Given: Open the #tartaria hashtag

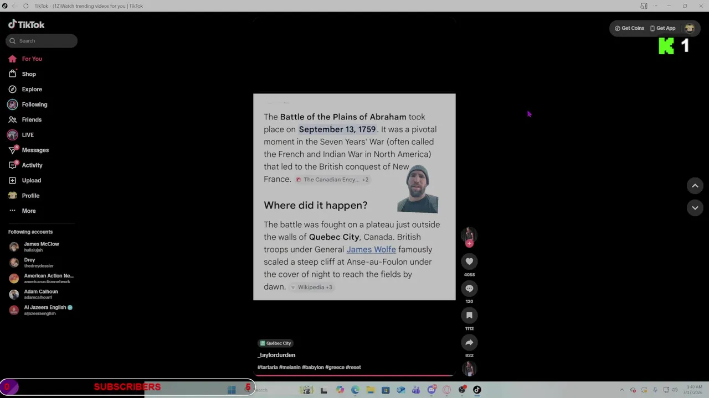Looking at the screenshot, I should point(268,367).
